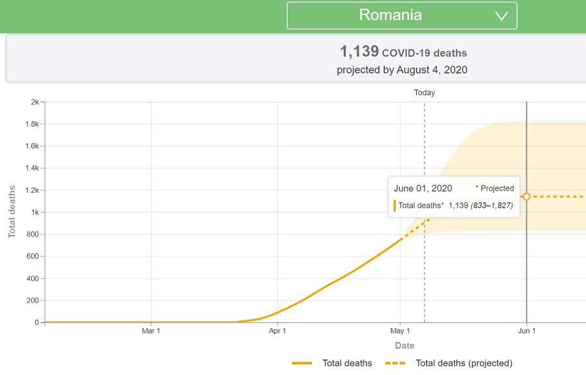Image resolution: width=586 pixels, height=375 pixels.
Task: Select the May 1 date axis label
Action: (x=400, y=331)
